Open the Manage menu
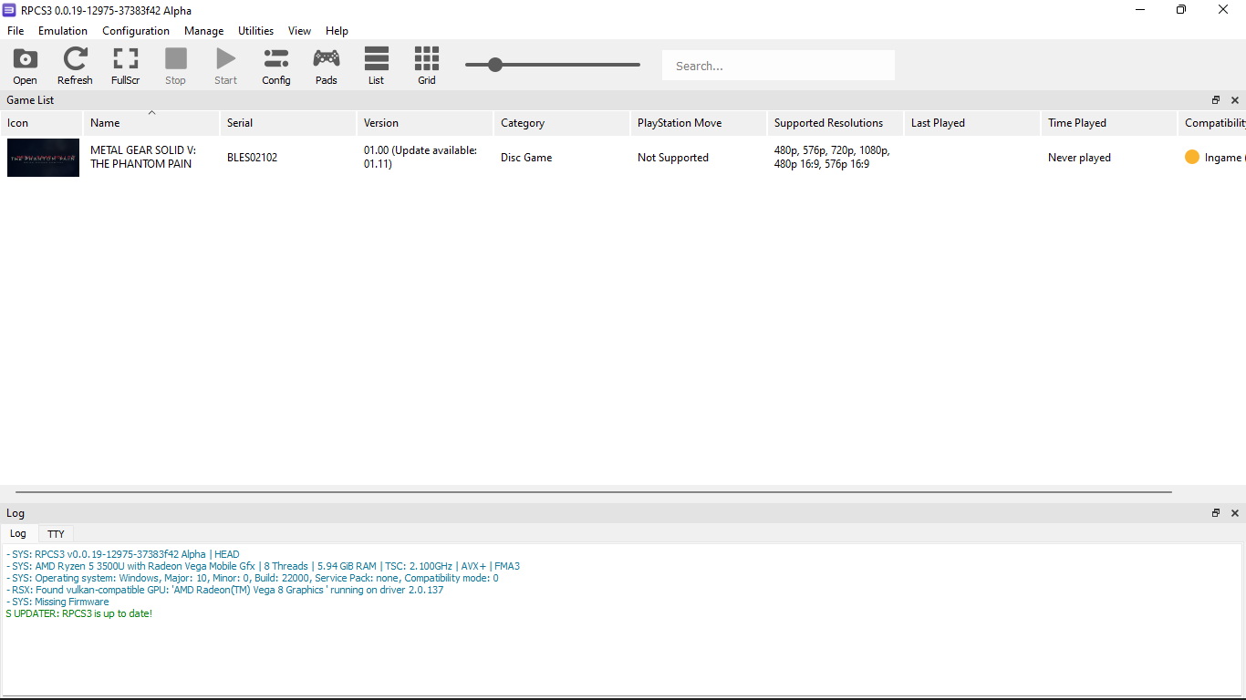 click(x=204, y=31)
